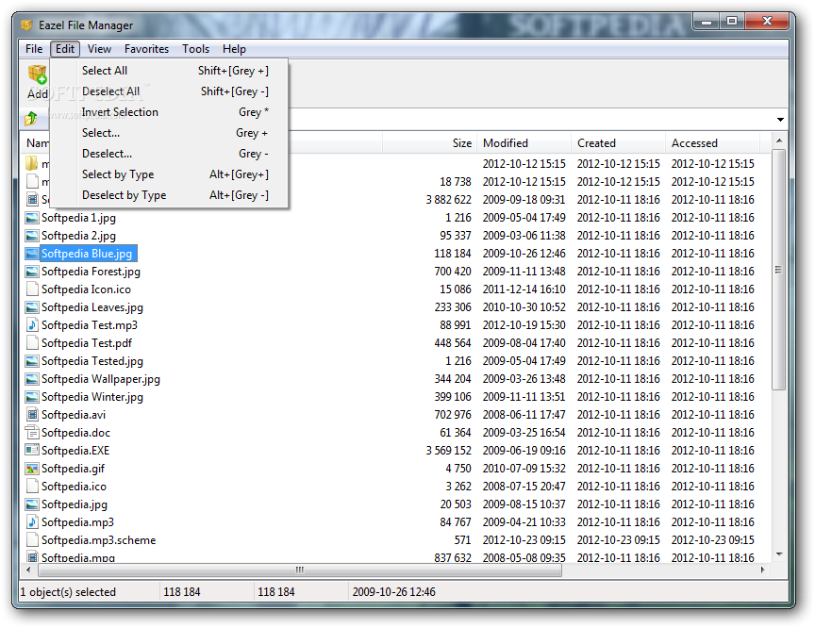Click document icon of Softpedia.doc
The width and height of the screenshot is (815, 628).
point(32,433)
